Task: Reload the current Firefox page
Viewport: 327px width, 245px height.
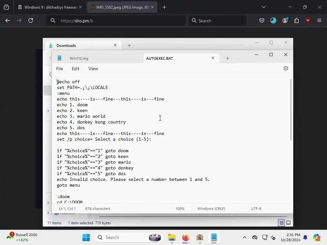Action: [x=31, y=20]
